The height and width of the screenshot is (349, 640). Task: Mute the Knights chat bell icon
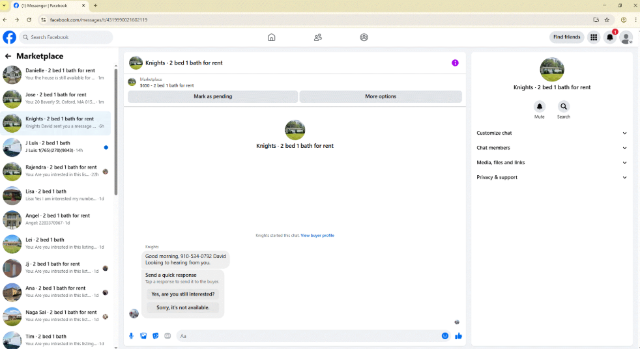pyautogui.click(x=540, y=106)
